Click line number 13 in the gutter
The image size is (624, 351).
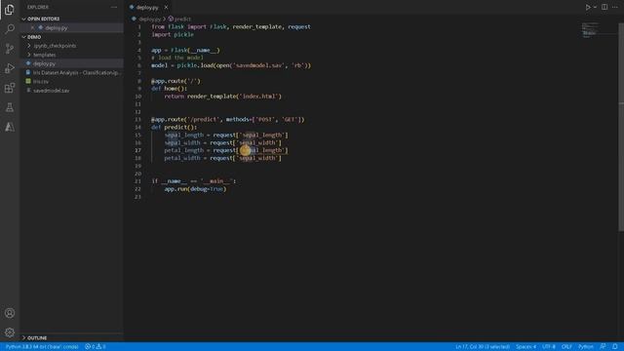pos(138,120)
